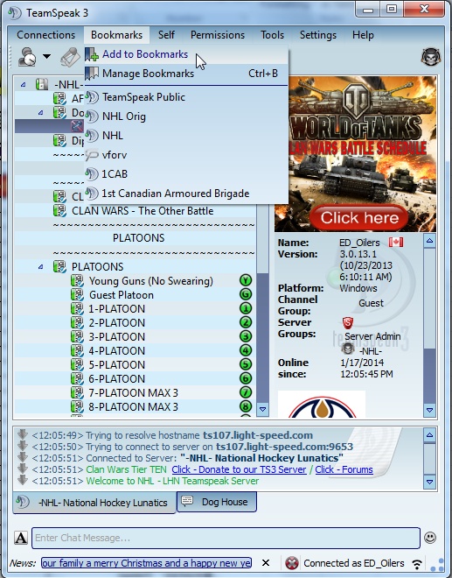This screenshot has height=578, width=452.
Task: Click the Oilers logo avatar thumbnail
Action: 322,404
